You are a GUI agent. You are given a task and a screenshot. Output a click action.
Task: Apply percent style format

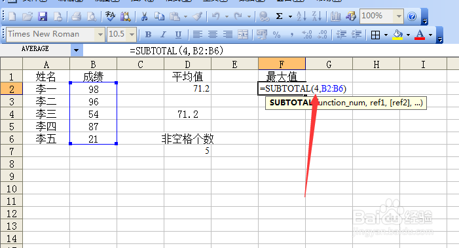point(276,35)
